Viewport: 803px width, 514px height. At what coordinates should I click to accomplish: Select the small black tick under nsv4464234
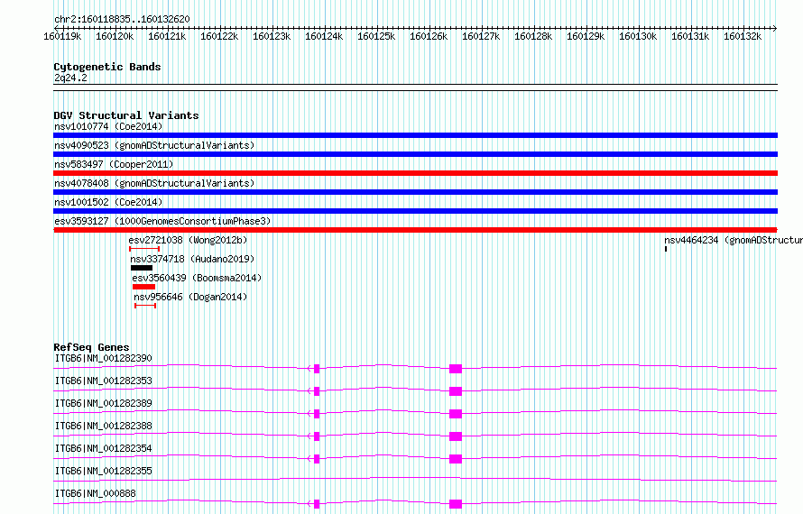666,249
